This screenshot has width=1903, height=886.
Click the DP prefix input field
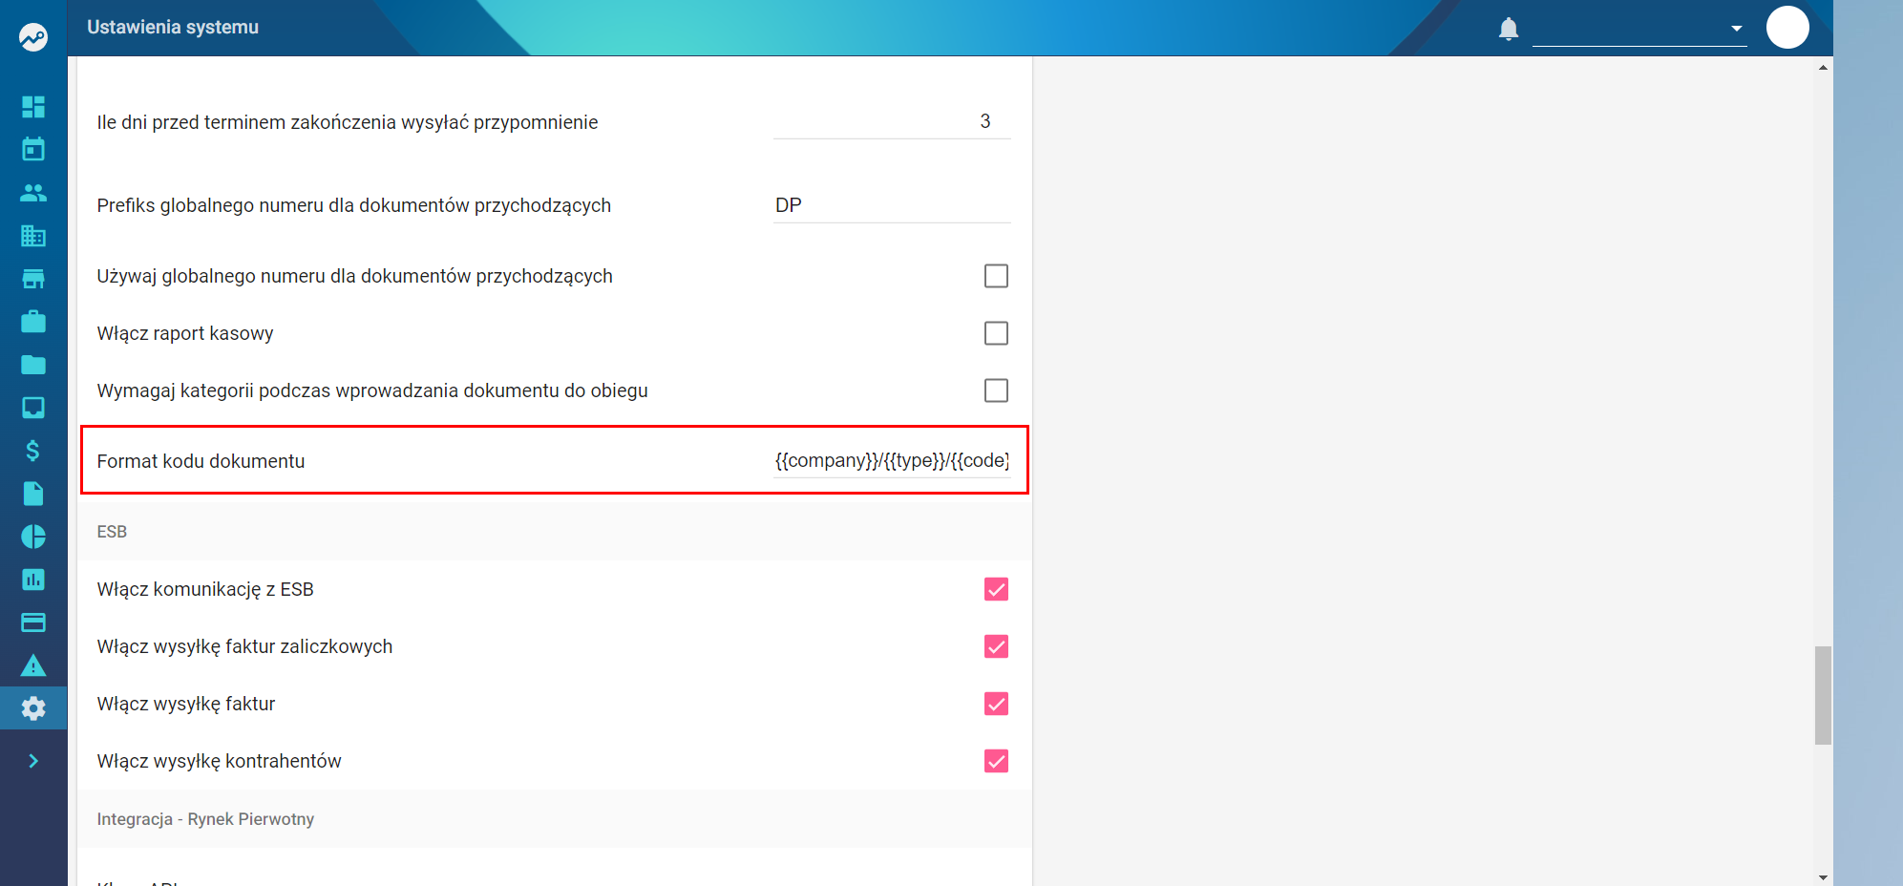892,205
